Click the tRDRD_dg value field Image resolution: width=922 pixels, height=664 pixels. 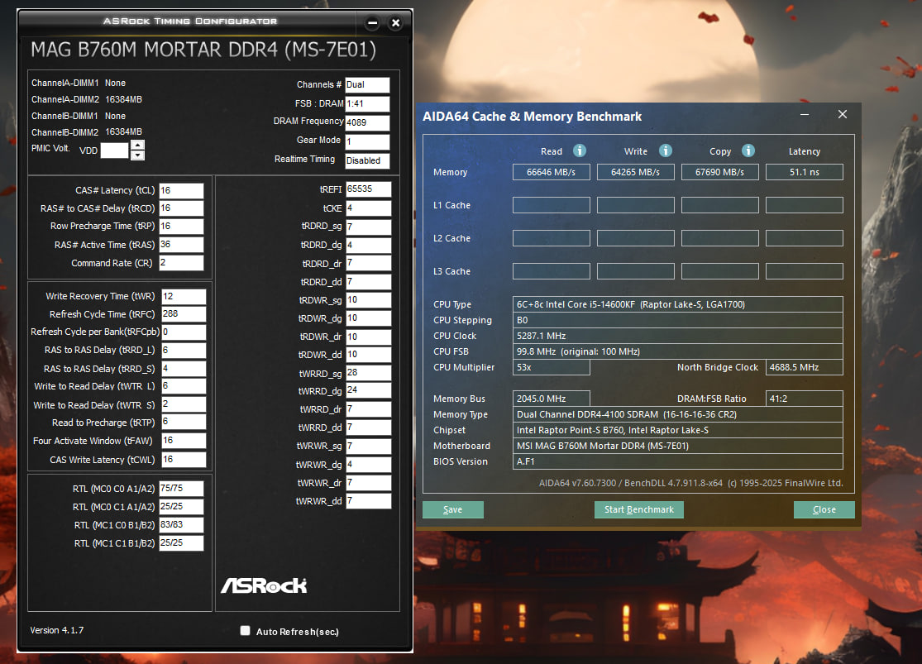(x=369, y=245)
